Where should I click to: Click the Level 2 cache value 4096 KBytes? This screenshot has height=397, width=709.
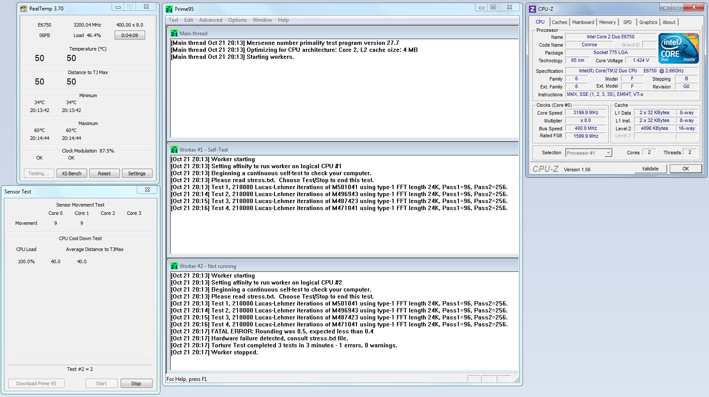pyautogui.click(x=654, y=128)
